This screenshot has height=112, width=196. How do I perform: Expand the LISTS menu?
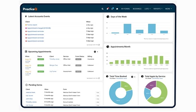point(147,9)
